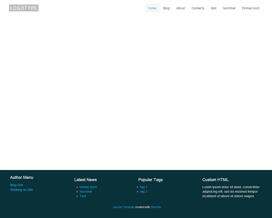The width and height of the screenshot is (272, 218).
Task: Follow the Blog Roll link in Author Menu
Action: (17, 185)
